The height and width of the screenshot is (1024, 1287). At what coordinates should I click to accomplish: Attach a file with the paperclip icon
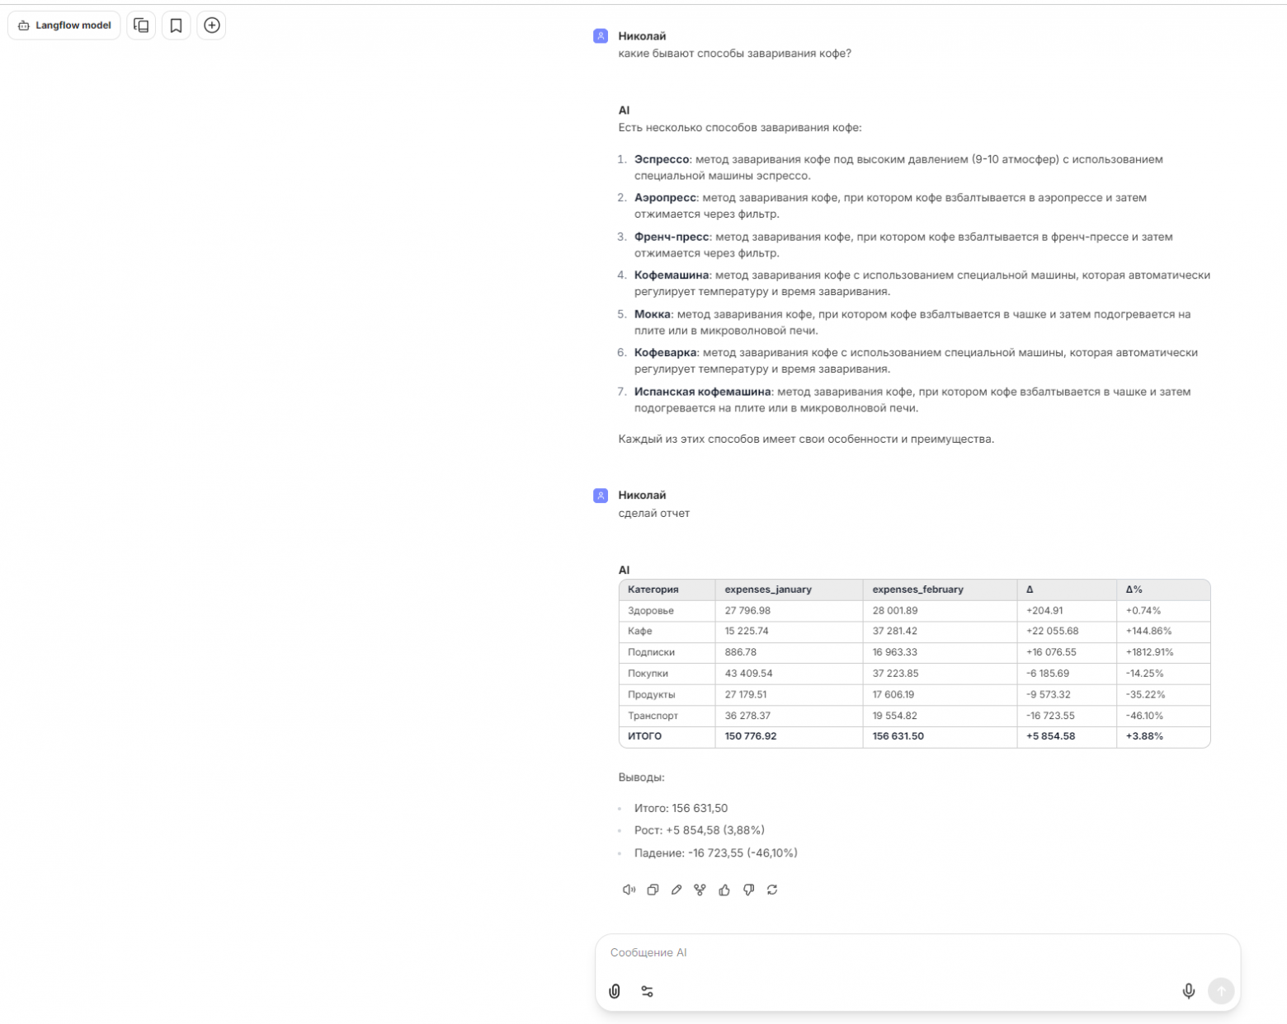coord(615,991)
